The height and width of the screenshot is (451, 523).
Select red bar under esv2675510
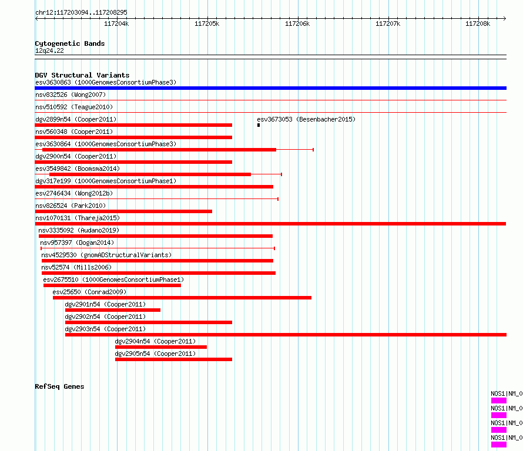(x=112, y=285)
